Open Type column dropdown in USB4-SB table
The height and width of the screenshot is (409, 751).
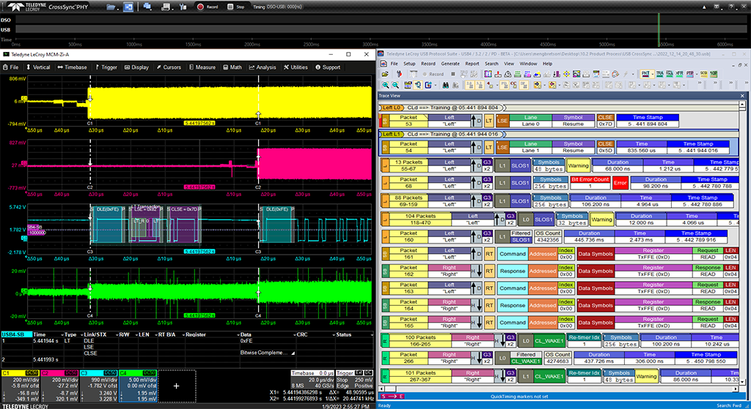81,335
